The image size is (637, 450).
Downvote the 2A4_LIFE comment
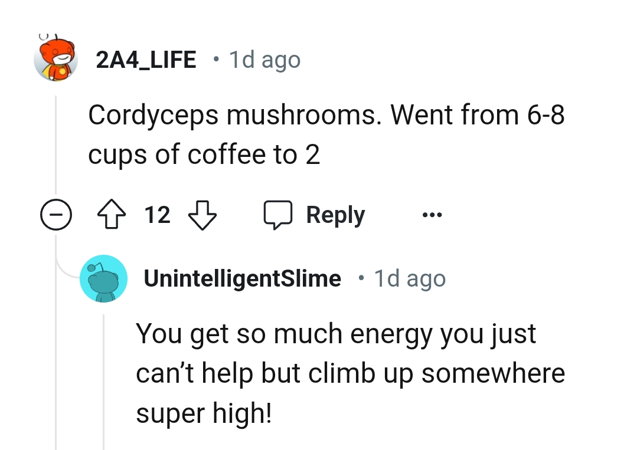[202, 216]
